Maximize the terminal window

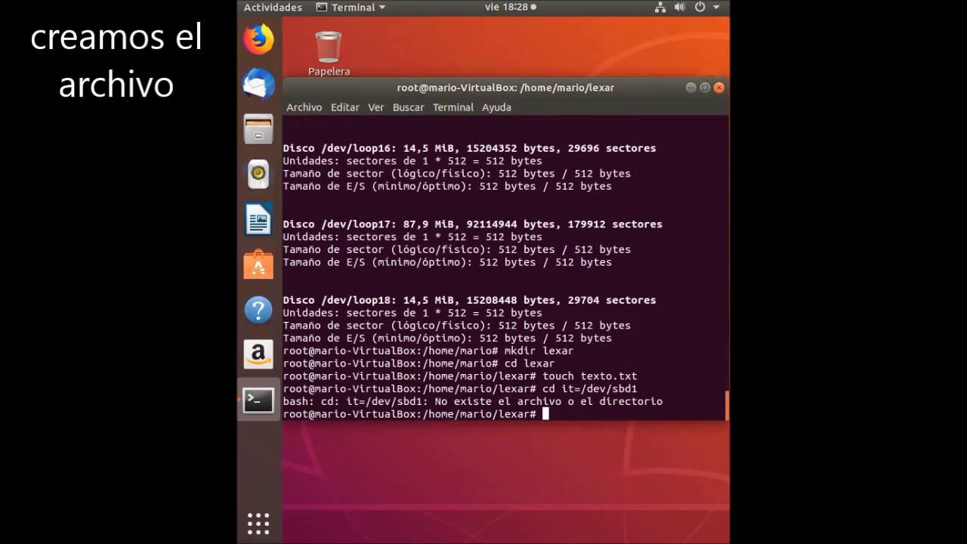[705, 88]
